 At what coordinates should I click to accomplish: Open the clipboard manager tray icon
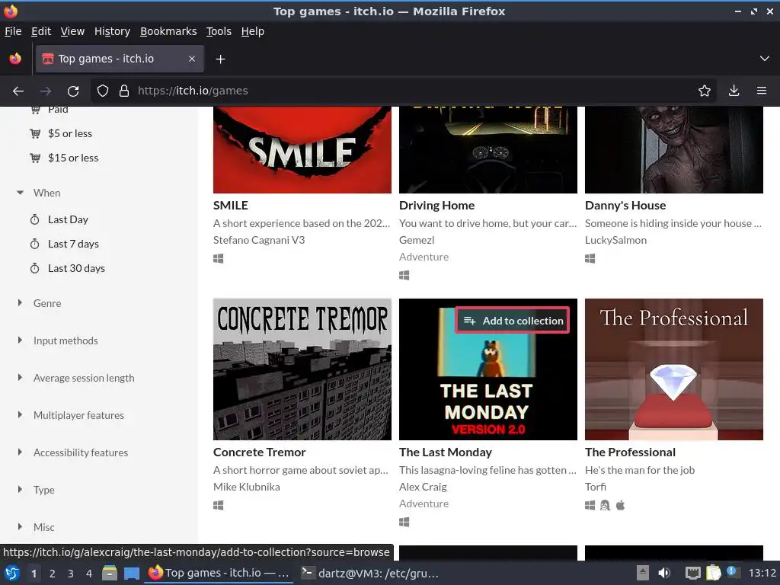[x=713, y=573]
